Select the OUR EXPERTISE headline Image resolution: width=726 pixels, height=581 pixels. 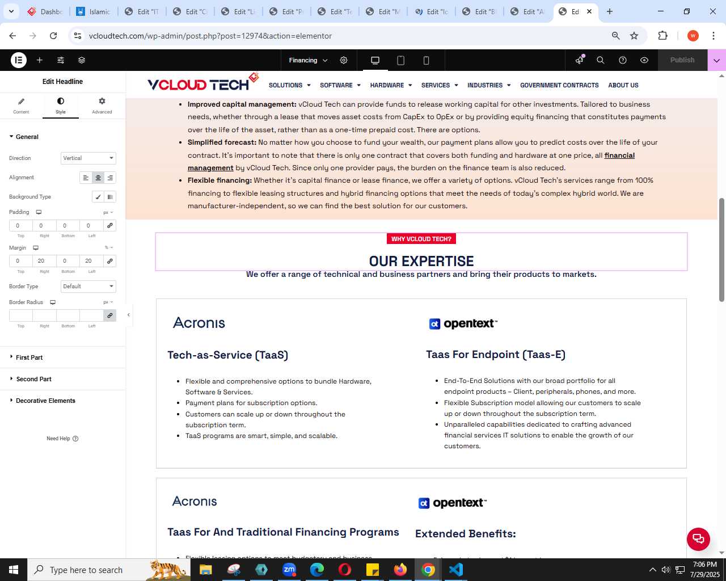[x=421, y=261]
